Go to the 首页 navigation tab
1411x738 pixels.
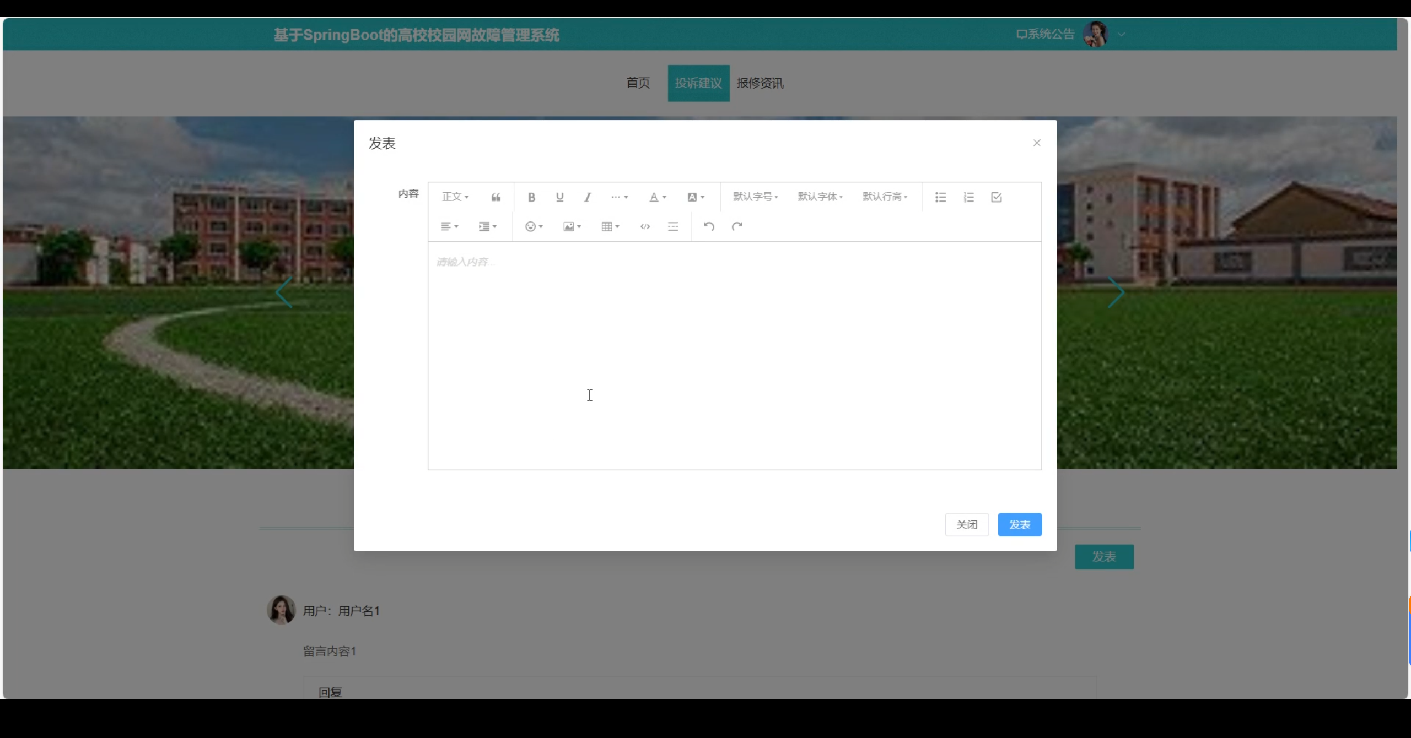pyautogui.click(x=638, y=83)
